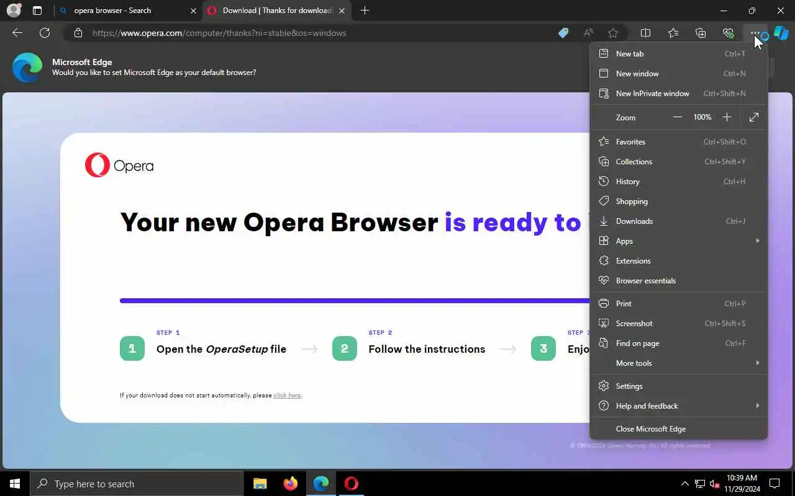Enter full screen from zoom row
The width and height of the screenshot is (795, 496).
(x=754, y=117)
